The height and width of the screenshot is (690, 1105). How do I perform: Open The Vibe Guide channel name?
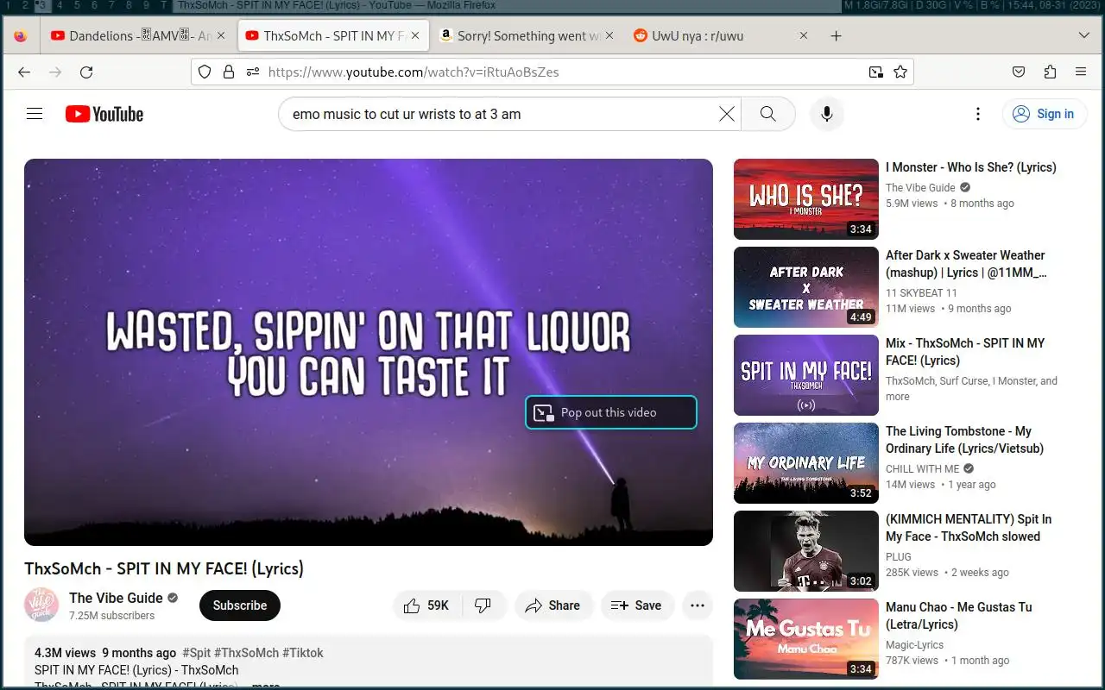(x=116, y=598)
